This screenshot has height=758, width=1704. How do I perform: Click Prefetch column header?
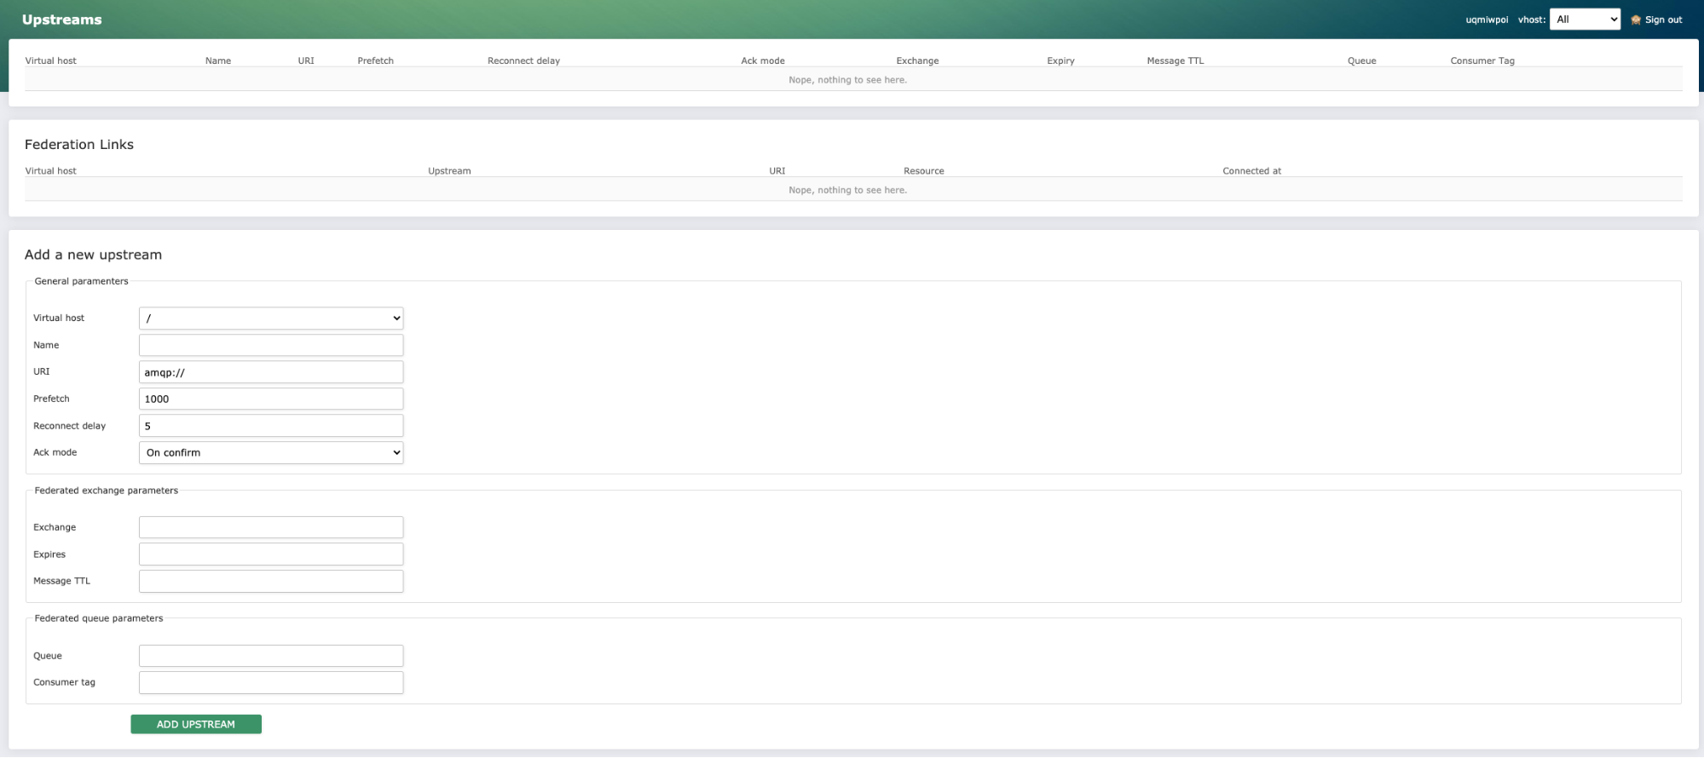pos(376,60)
